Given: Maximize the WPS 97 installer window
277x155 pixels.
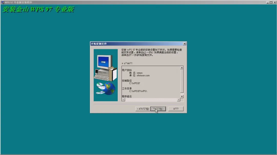Looking at the screenshot, I should [271, 2].
